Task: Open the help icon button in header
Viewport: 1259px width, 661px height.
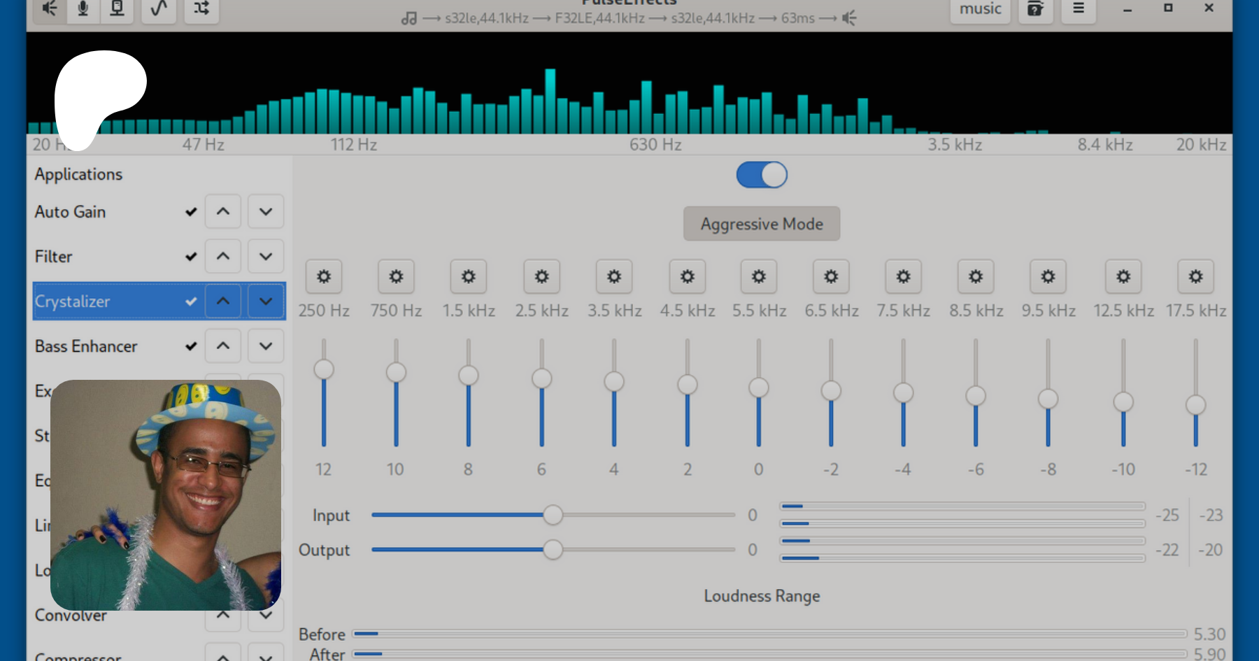Action: [1035, 8]
